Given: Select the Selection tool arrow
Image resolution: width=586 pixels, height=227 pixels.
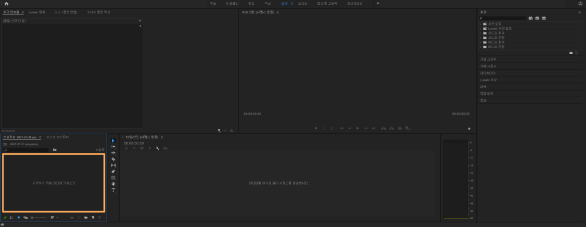Looking at the screenshot, I should (x=113, y=141).
